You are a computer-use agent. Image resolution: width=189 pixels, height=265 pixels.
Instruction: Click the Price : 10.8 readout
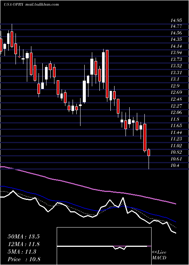[24, 259]
